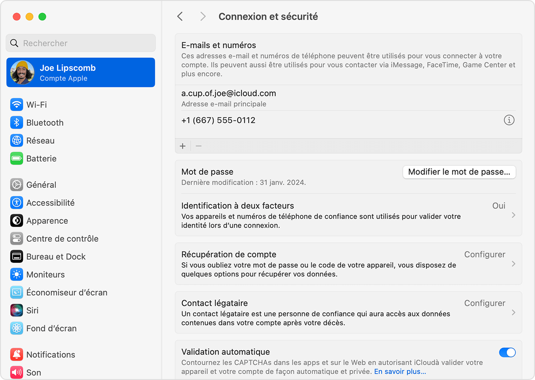Image resolution: width=535 pixels, height=380 pixels.
Task: Open the Économiseur d'écran icon
Action: (16, 293)
